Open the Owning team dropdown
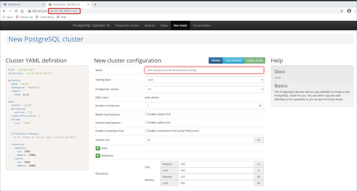The width and height of the screenshot is (357, 191). [204, 80]
